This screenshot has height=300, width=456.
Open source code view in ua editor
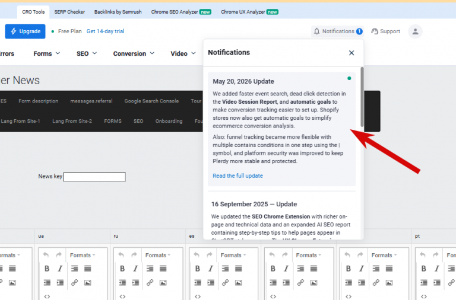pos(47,296)
